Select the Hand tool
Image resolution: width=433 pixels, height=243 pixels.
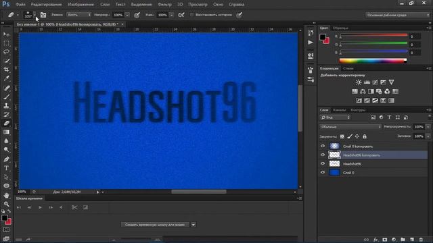point(6,195)
